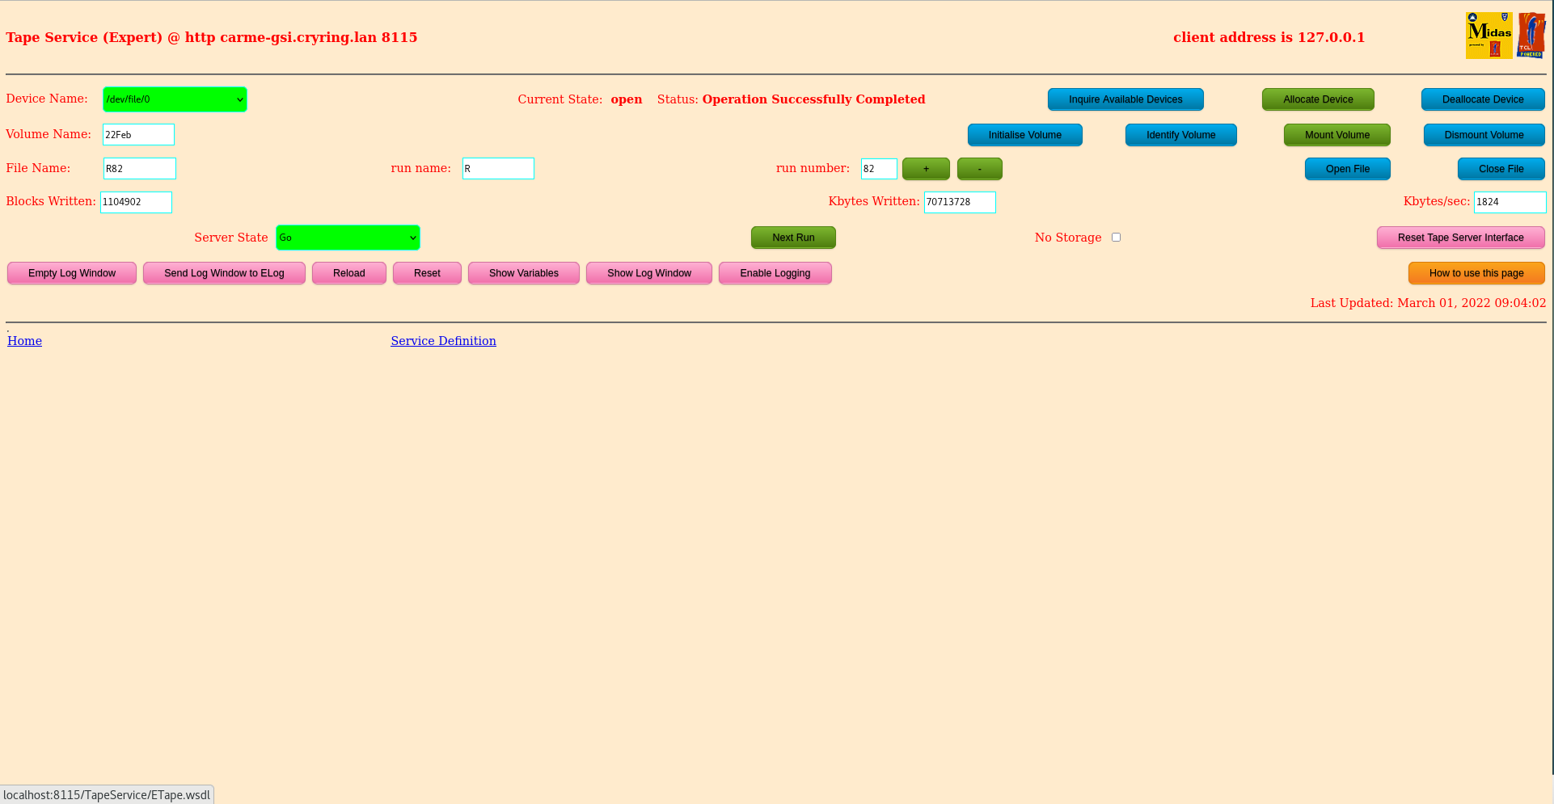Click the Tcl Powered logo

1532,35
